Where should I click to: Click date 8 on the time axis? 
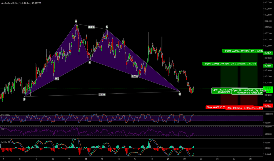[20, 159]
